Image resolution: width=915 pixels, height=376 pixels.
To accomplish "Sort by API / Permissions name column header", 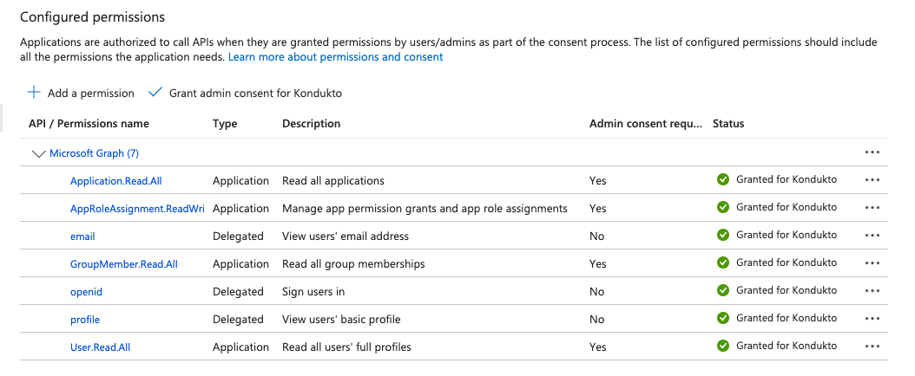I will [x=89, y=124].
